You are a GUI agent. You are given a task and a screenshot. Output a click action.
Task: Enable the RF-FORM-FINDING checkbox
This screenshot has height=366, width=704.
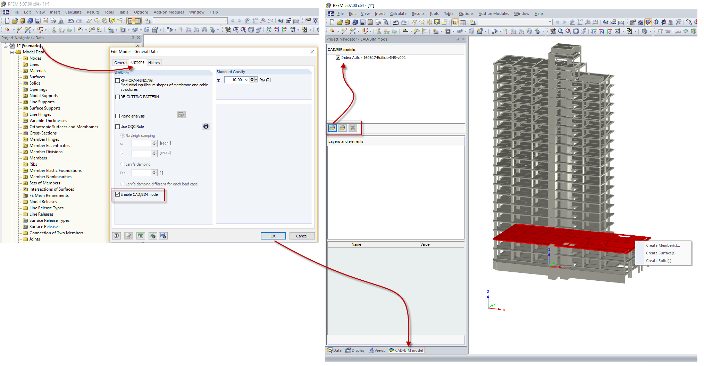pos(118,80)
